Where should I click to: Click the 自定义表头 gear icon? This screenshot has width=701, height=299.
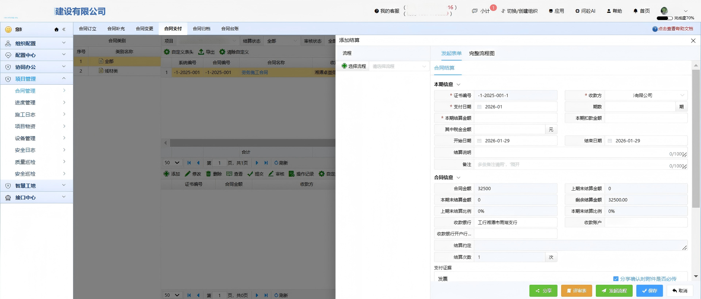tap(167, 52)
